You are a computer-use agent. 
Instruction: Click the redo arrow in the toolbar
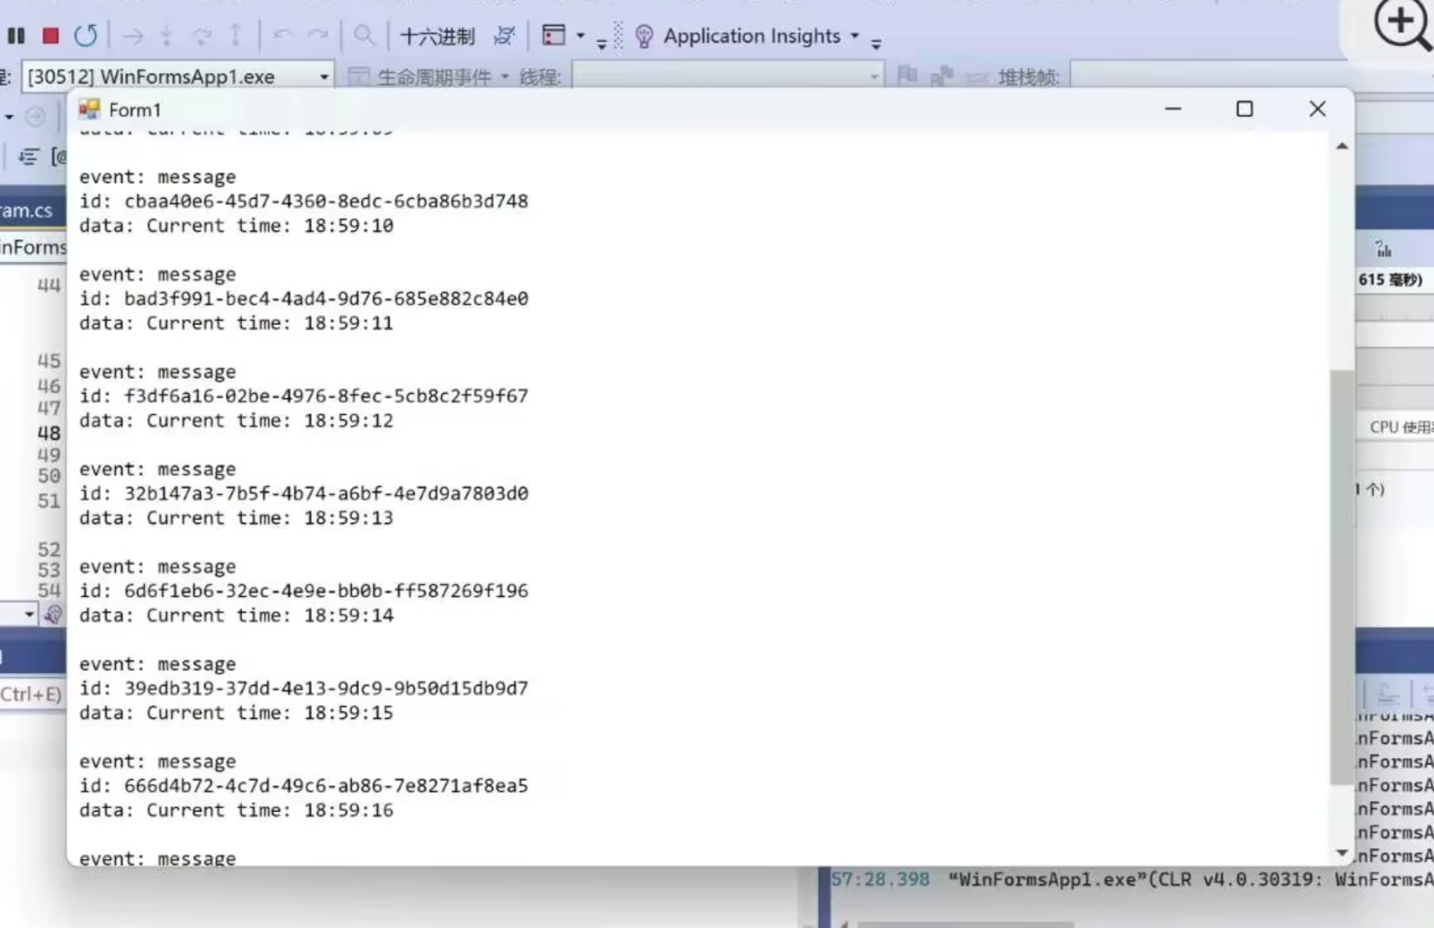coord(318,35)
